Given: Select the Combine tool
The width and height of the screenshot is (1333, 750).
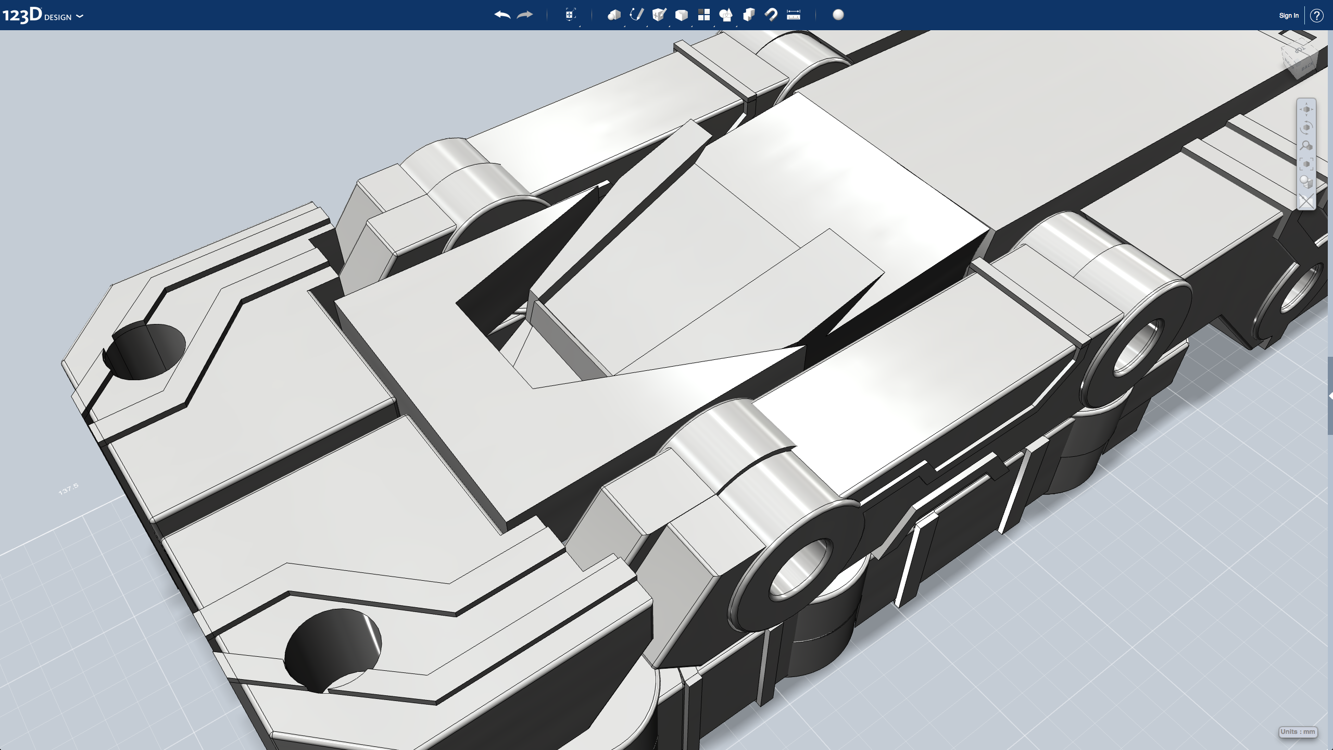Looking at the screenshot, I should click(x=749, y=15).
